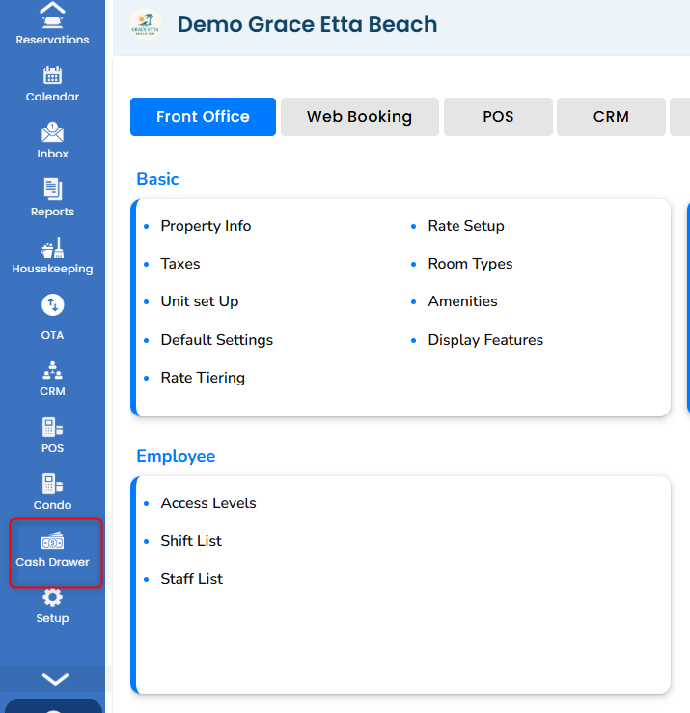Open the Amenities link
Screen dimensions: 690x713
coord(462,301)
